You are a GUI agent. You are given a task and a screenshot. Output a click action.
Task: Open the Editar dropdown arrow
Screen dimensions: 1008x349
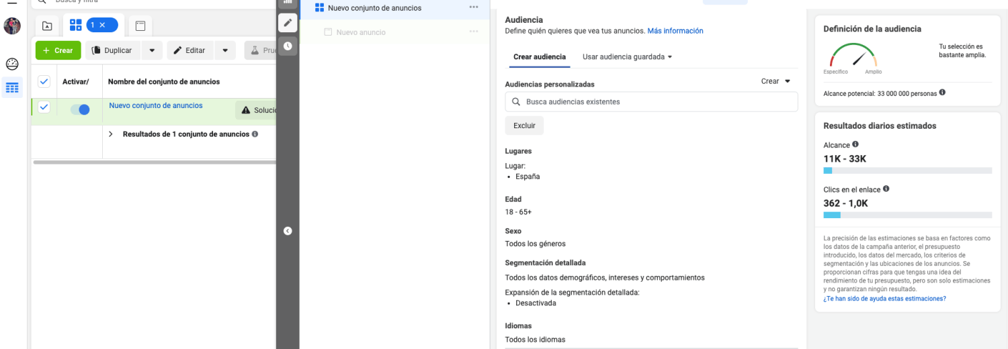click(225, 50)
